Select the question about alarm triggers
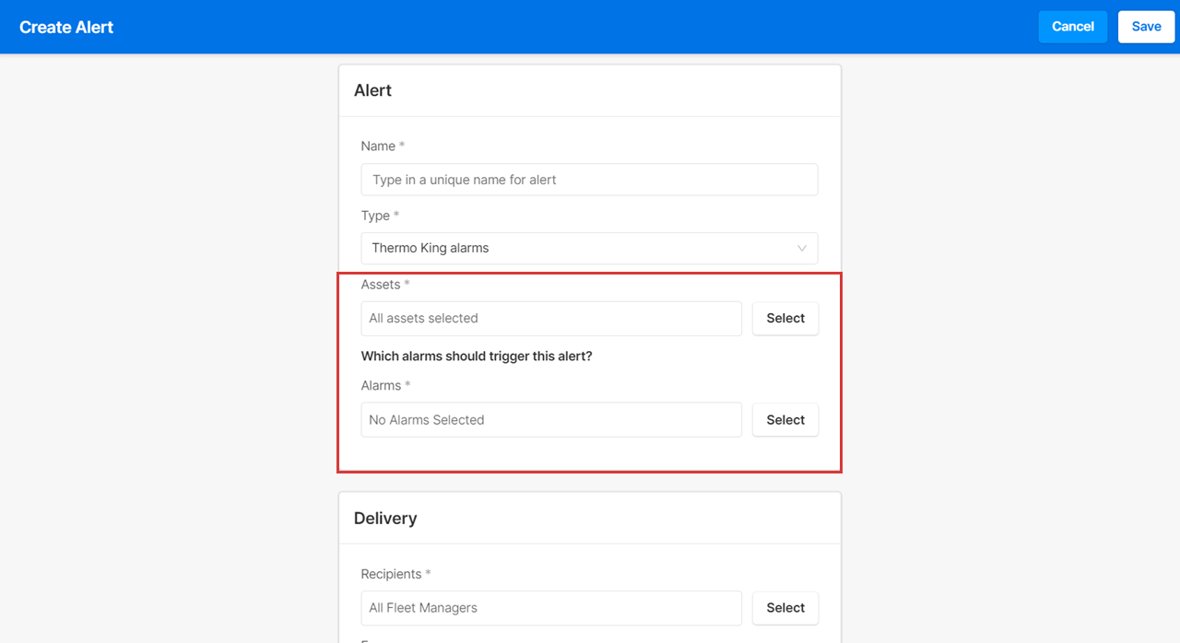 pos(477,356)
